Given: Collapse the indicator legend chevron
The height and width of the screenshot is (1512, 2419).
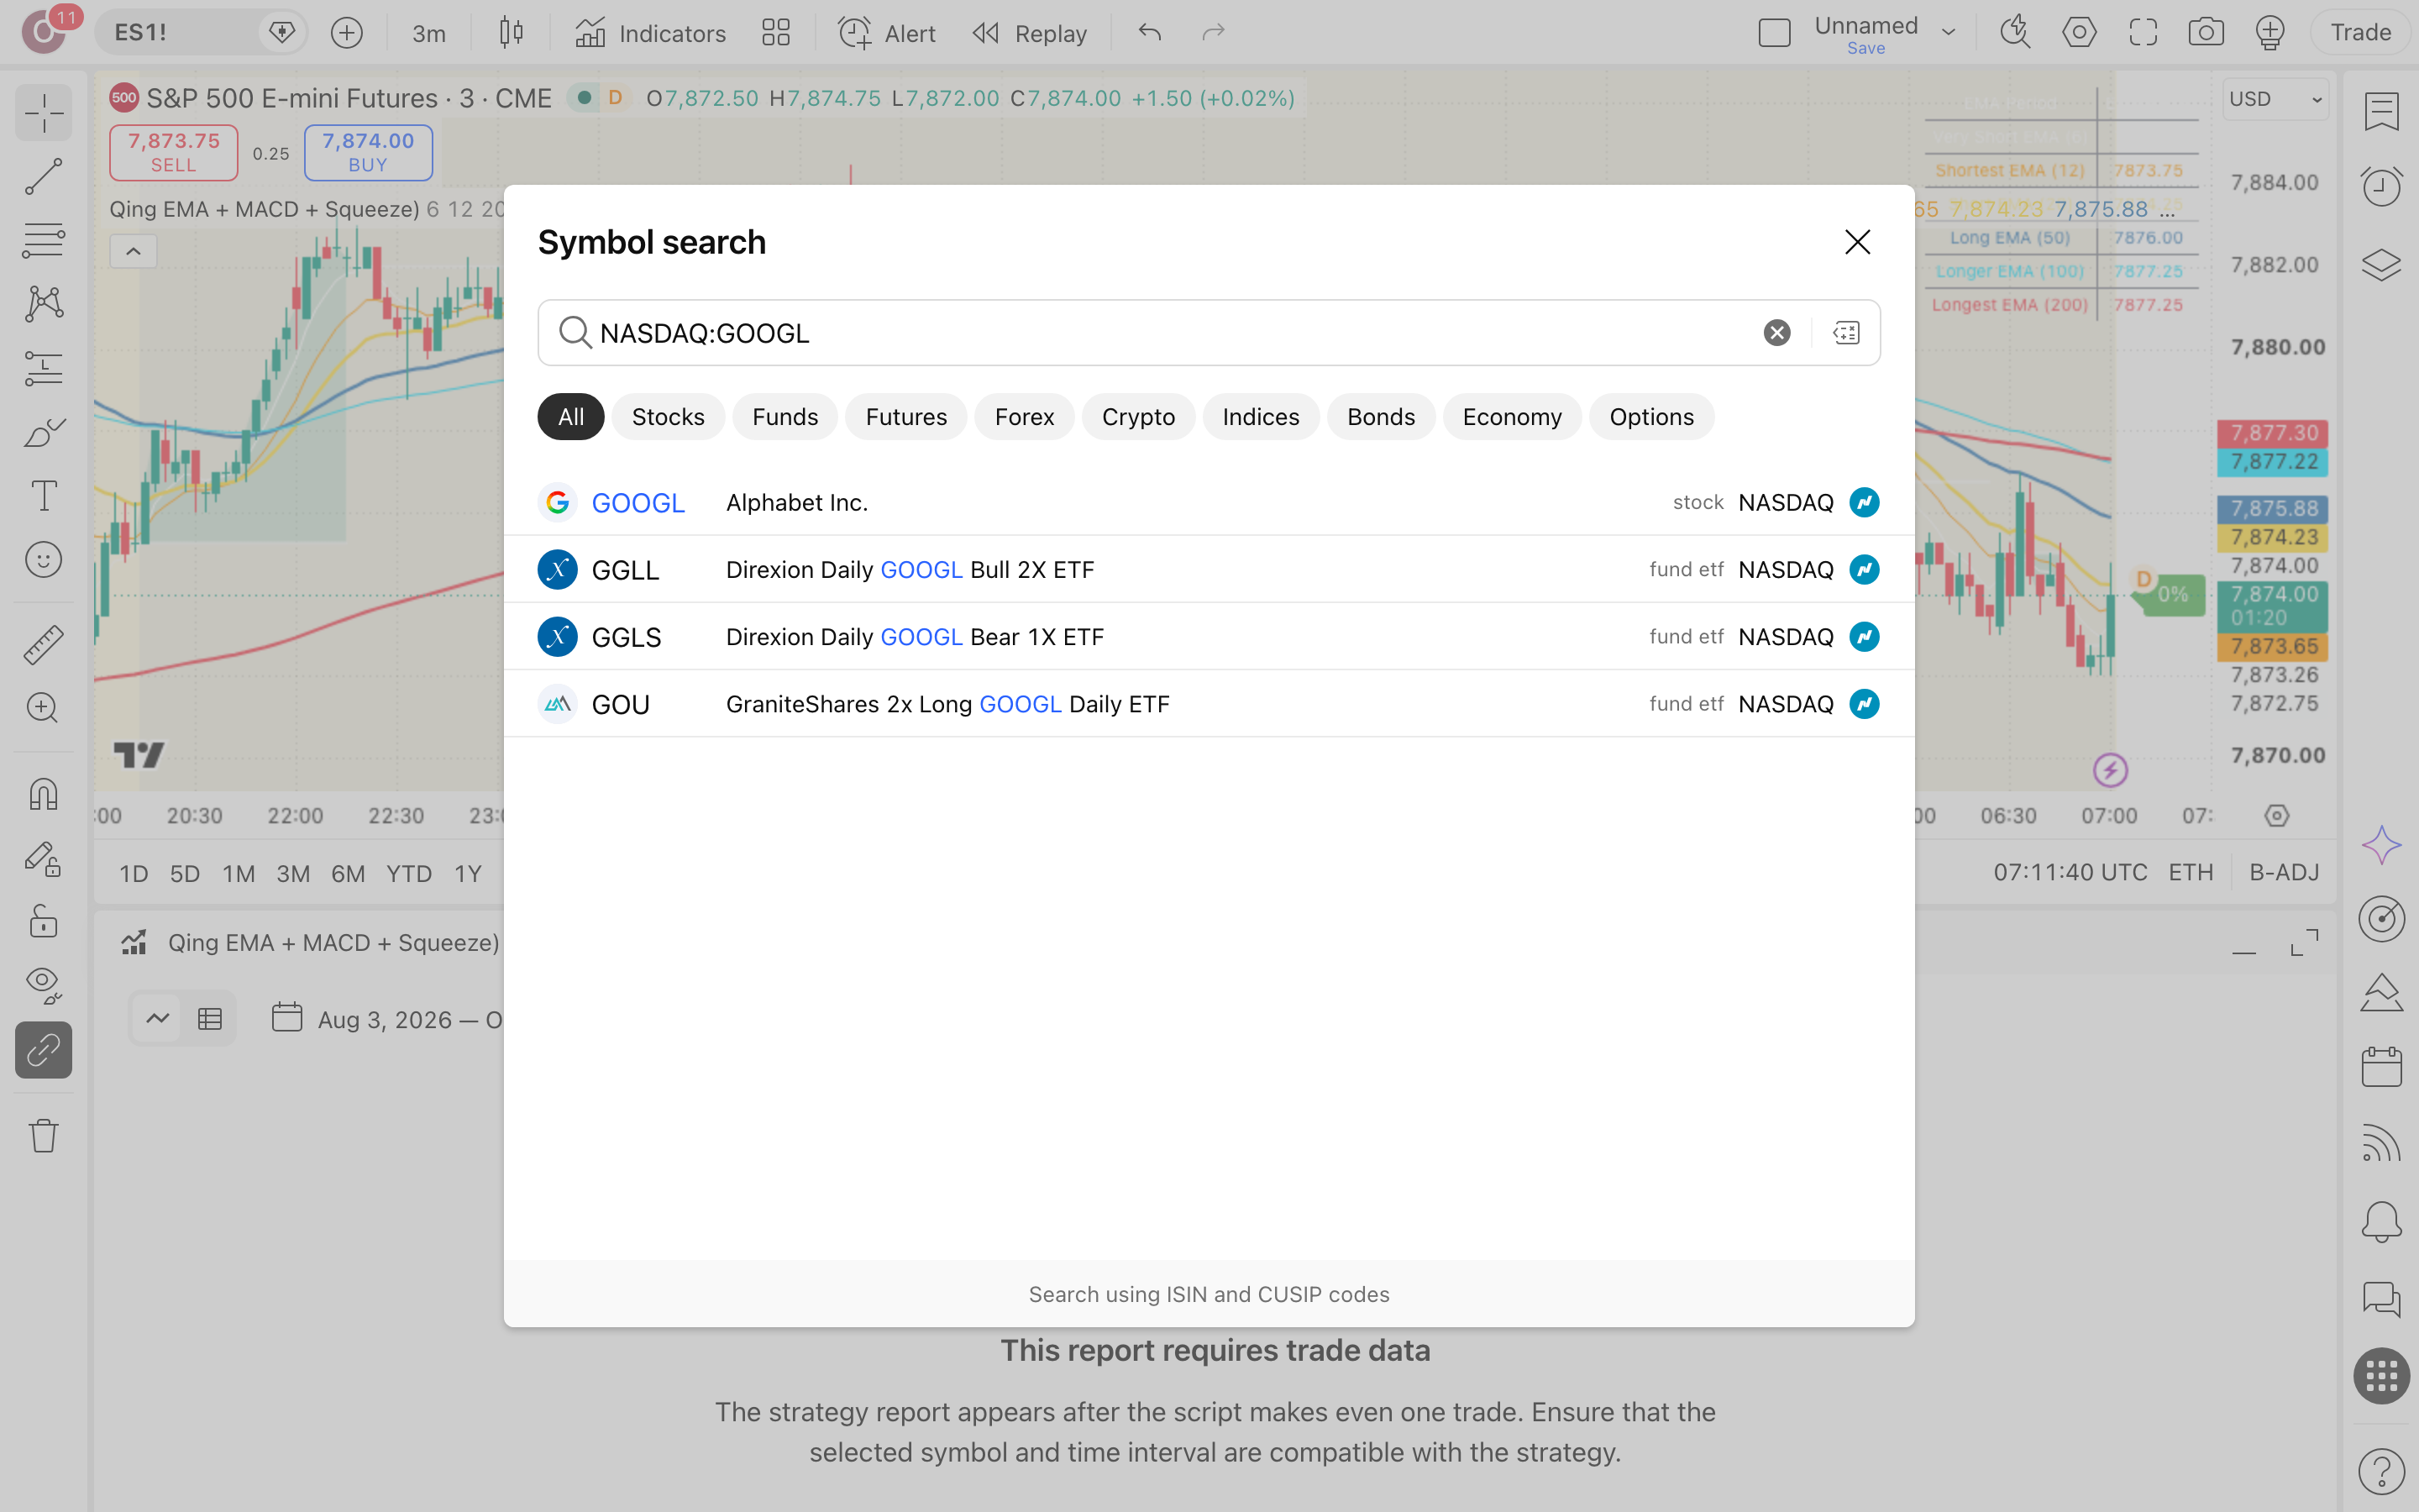Looking at the screenshot, I should (x=133, y=251).
